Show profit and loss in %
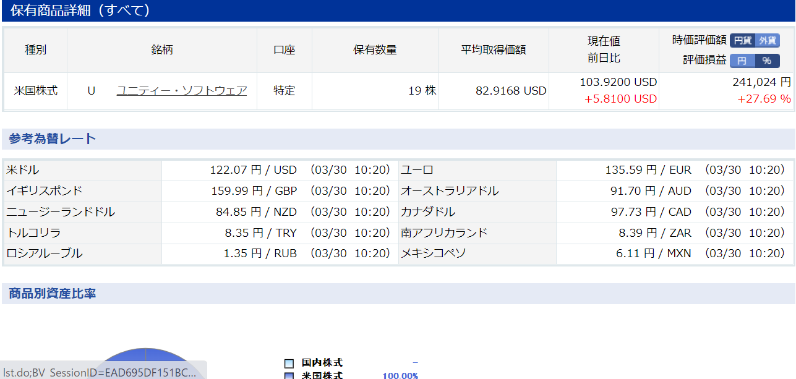The image size is (796, 379). tap(768, 61)
